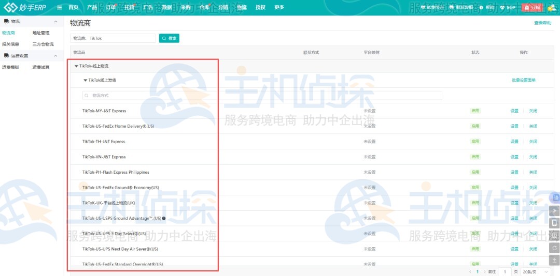Click the info icon next to USPS Ground Advantage
Screen dimensions: 560x276
[164, 218]
